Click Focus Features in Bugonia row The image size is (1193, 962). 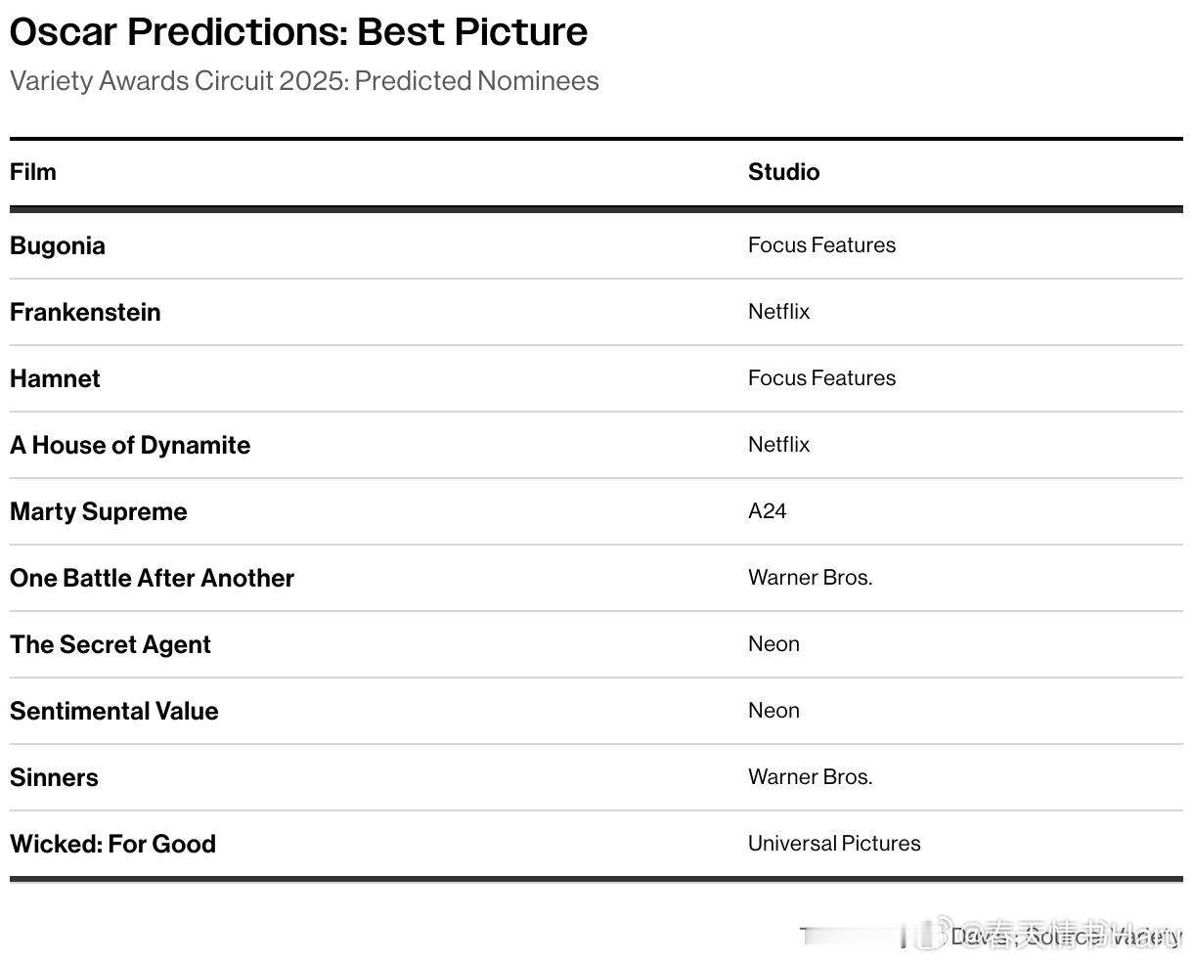pos(821,245)
